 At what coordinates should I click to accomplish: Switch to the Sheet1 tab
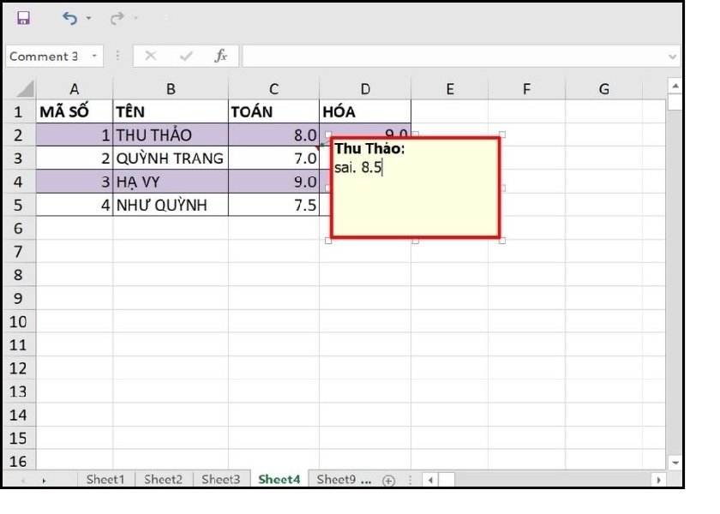tap(105, 480)
